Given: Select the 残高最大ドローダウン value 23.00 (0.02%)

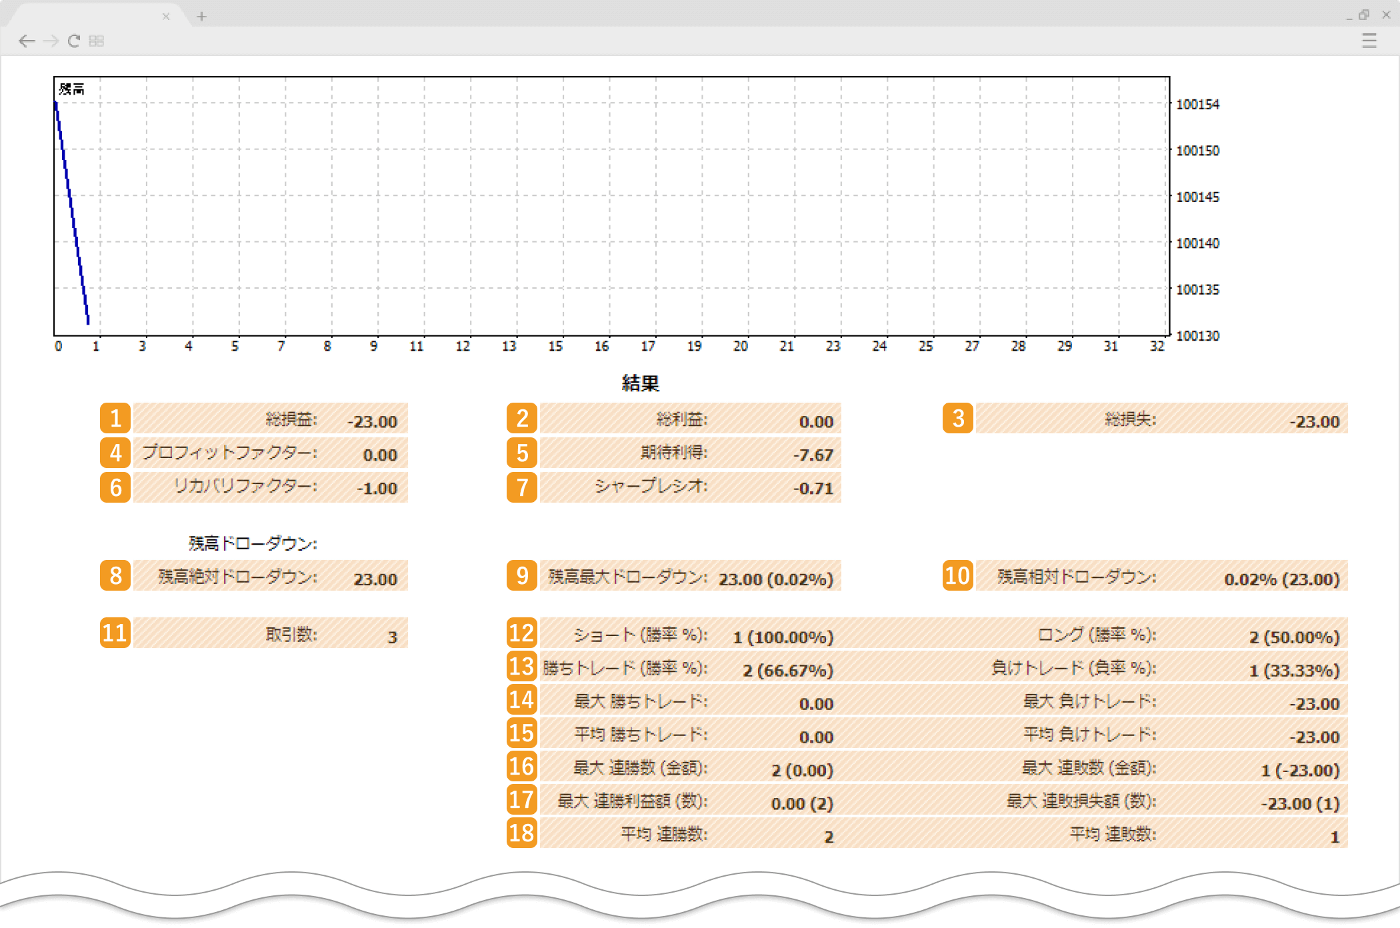Looking at the screenshot, I should (x=776, y=579).
